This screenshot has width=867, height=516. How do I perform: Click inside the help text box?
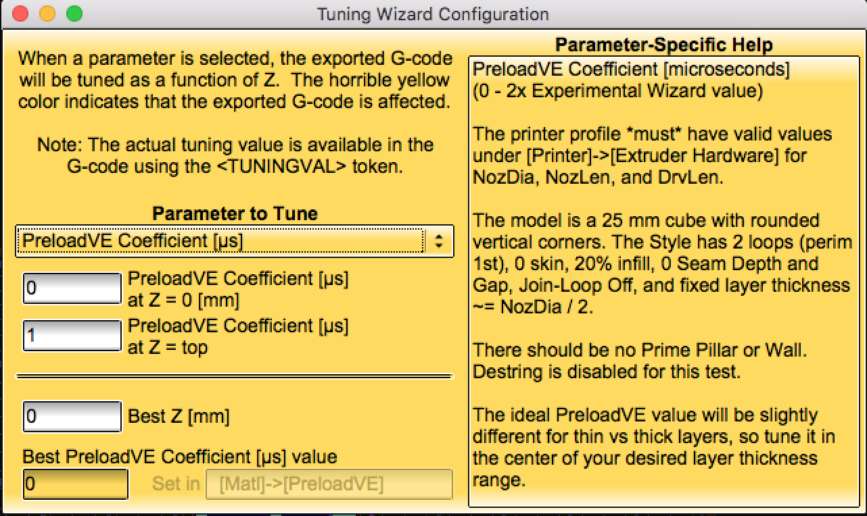[x=663, y=284]
